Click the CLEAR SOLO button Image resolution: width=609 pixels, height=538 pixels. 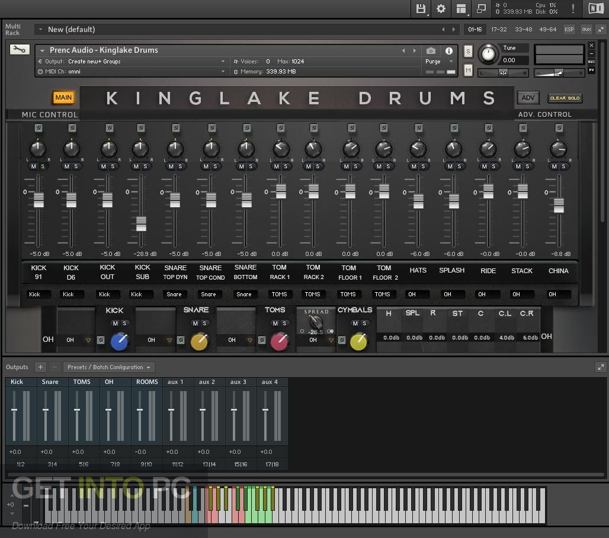(565, 98)
